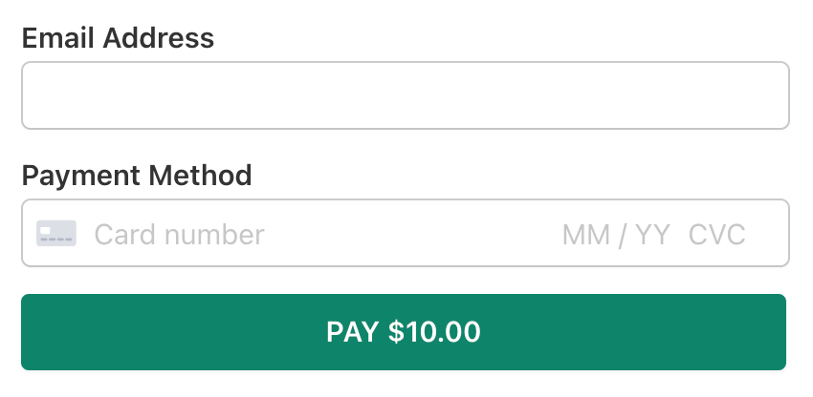The width and height of the screenshot is (813, 397).
Task: Focus the Email Address input field
Action: pos(405,95)
